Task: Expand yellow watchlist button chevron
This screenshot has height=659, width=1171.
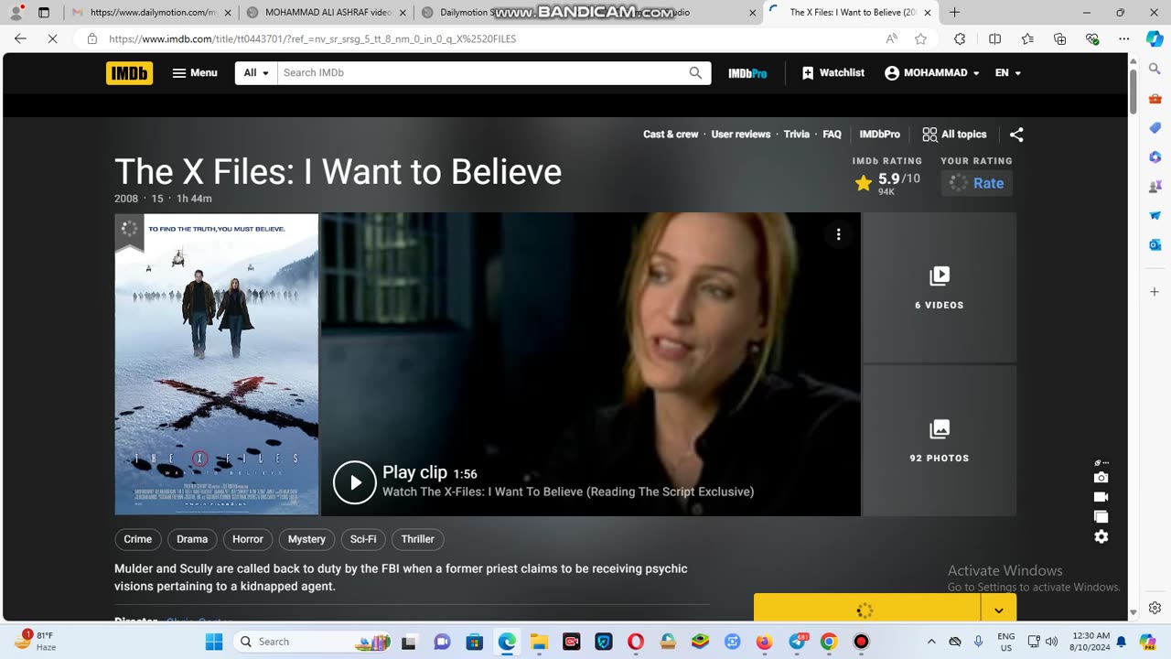Action: [998, 610]
